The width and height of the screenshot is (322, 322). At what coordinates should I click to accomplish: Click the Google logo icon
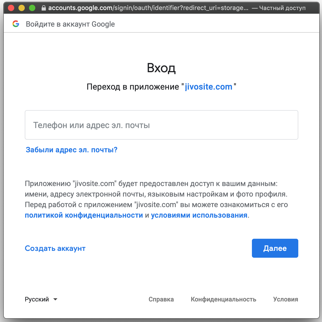pos(16,24)
